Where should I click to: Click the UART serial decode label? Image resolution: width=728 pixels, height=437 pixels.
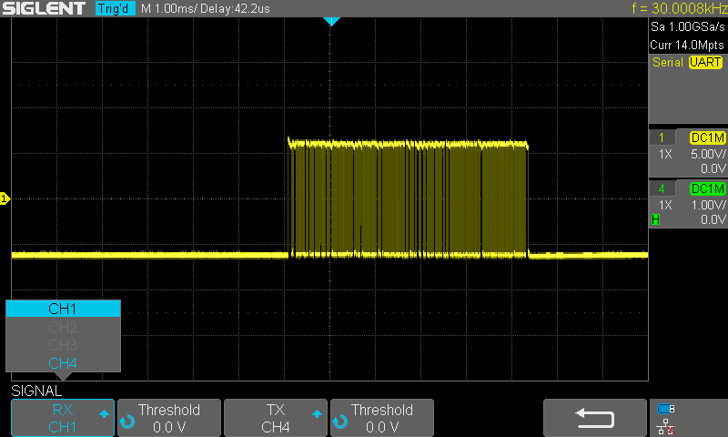pos(705,62)
